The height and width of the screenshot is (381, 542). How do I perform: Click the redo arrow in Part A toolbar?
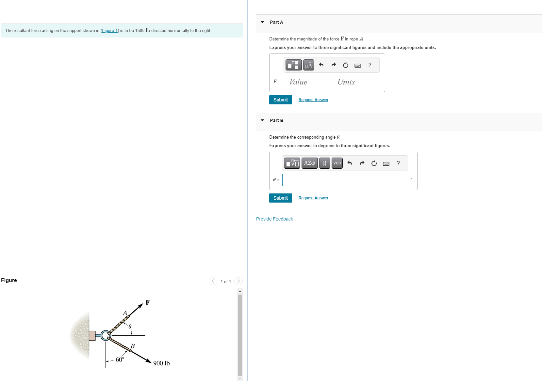(x=334, y=65)
